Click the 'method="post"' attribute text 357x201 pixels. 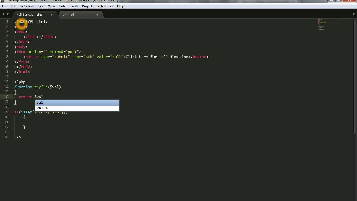(64, 52)
